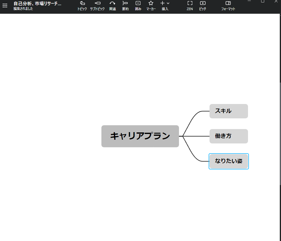Add a new topic with トピック
281x241 pixels.
coord(82,6)
